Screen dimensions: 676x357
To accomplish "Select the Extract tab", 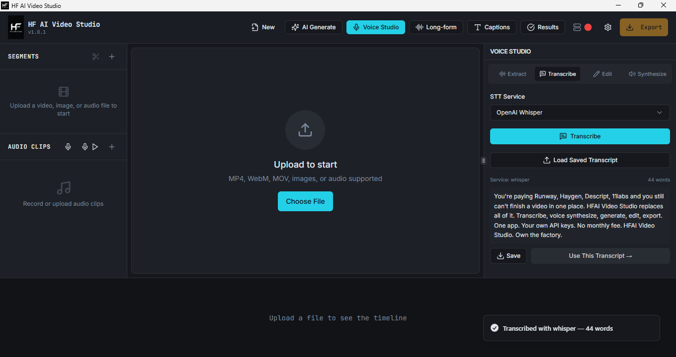I will (512, 74).
